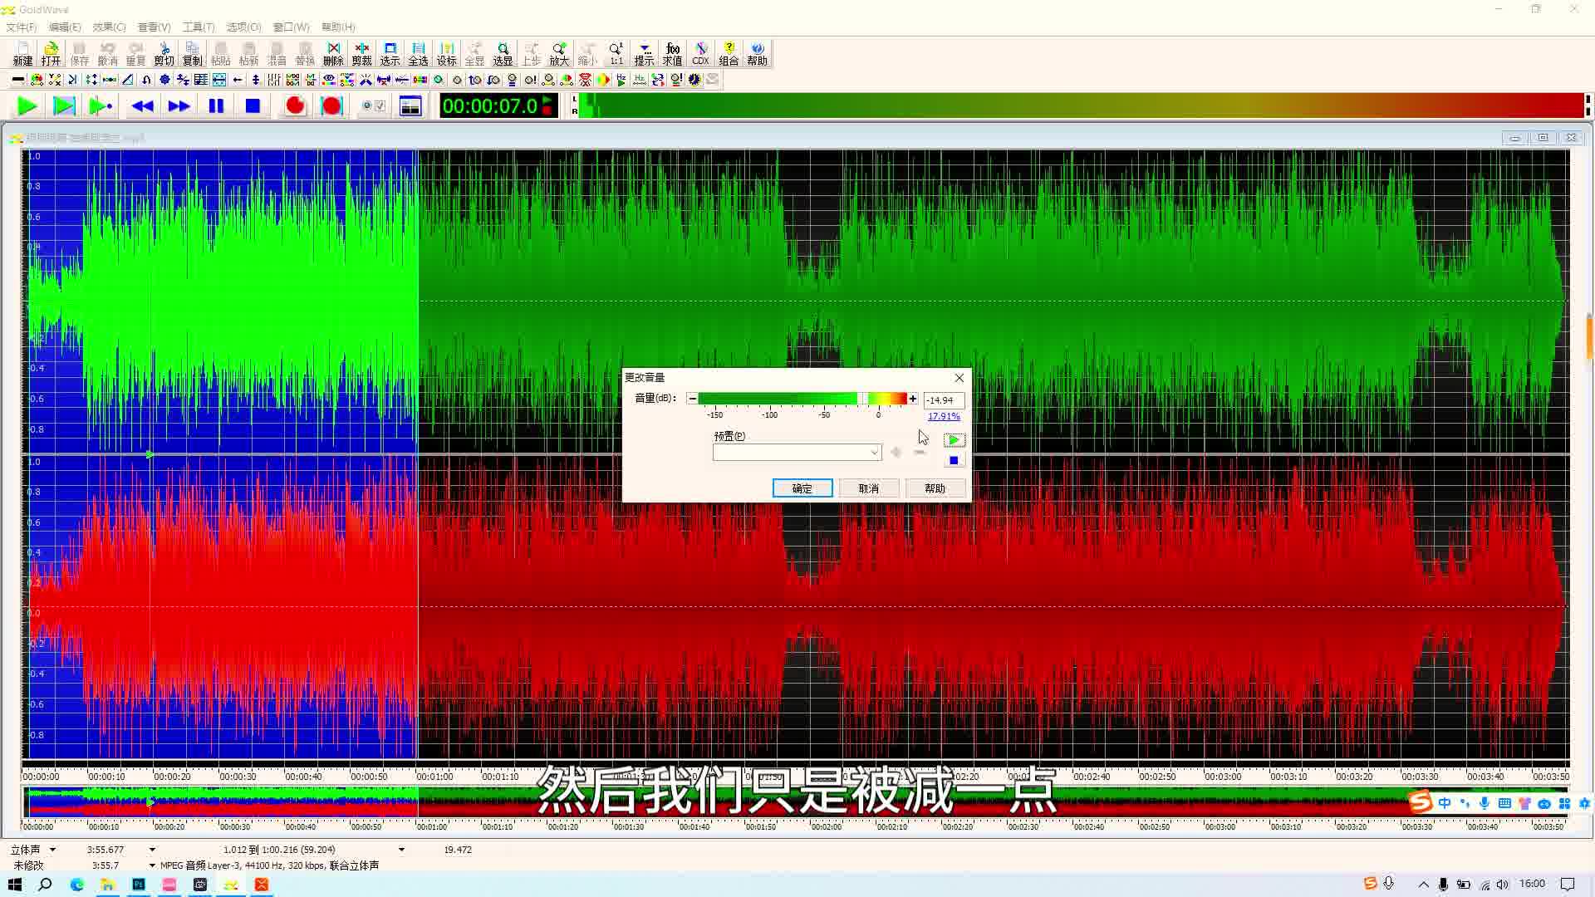Select all audio using the 全选 icon

point(419,53)
